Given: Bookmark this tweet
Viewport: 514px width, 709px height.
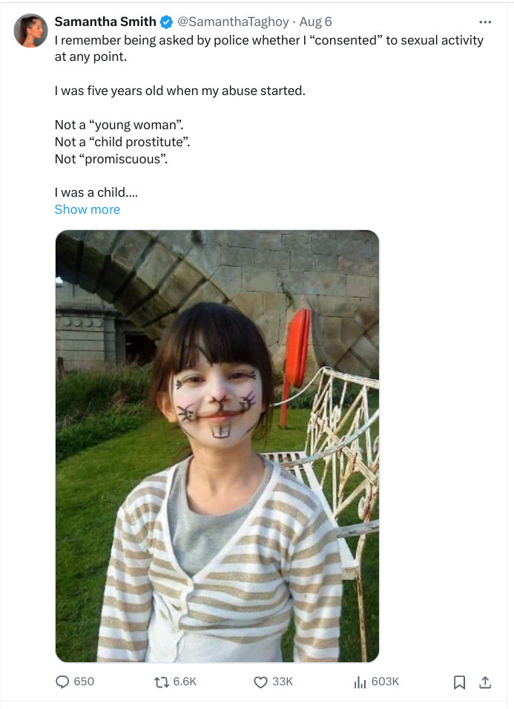Looking at the screenshot, I should point(459,682).
